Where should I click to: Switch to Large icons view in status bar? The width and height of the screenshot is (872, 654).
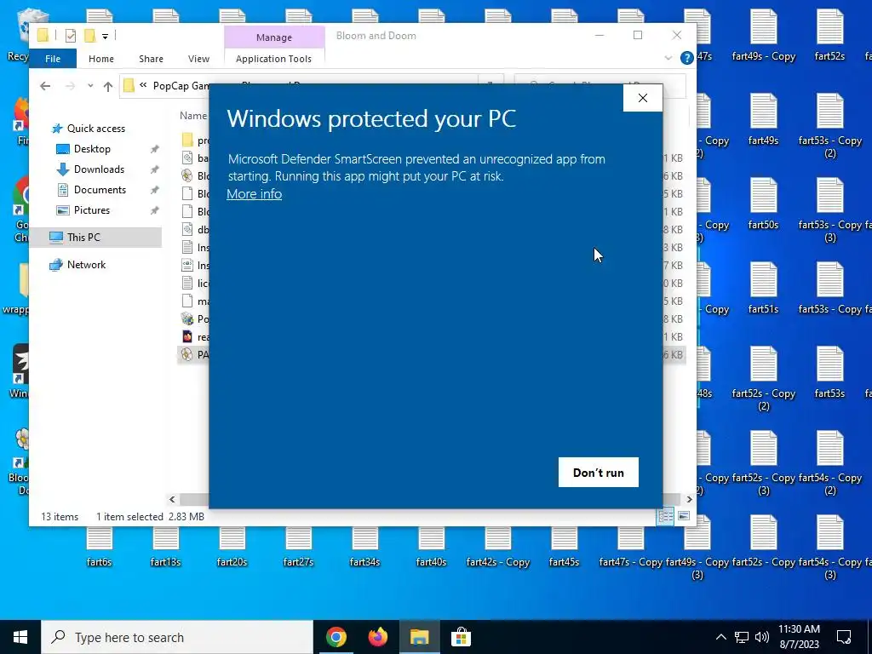[684, 516]
